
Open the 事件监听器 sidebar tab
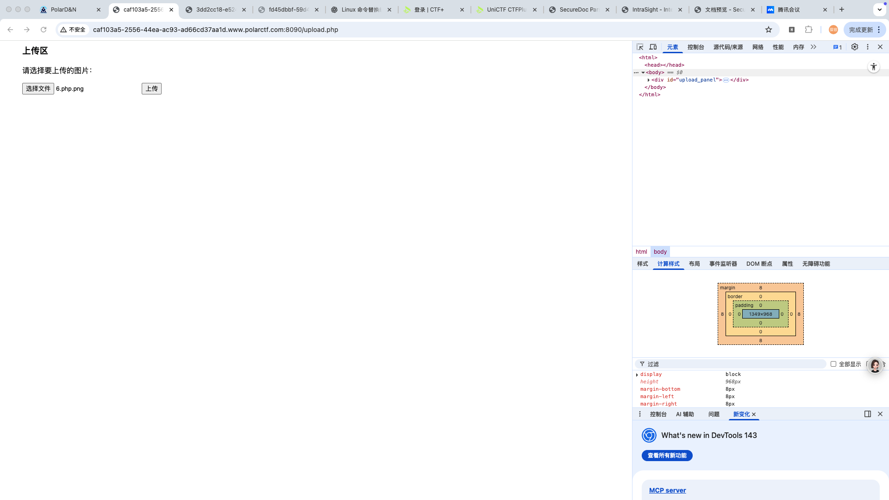pyautogui.click(x=723, y=264)
